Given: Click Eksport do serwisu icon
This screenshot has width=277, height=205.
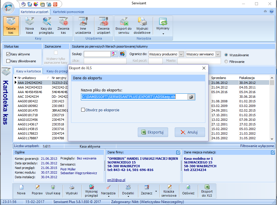Looking at the screenshot, I should pyautogui.click(x=124, y=26).
